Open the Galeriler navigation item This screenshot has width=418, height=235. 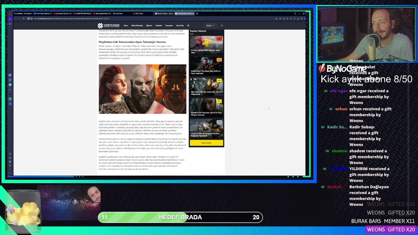pyautogui.click(x=159, y=25)
